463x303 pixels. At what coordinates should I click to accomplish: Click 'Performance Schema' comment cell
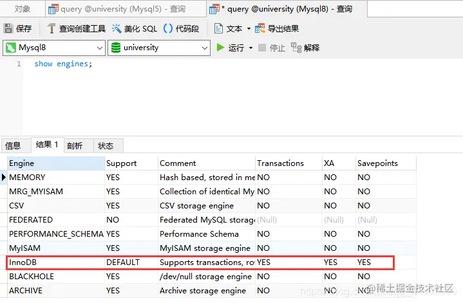207,234
